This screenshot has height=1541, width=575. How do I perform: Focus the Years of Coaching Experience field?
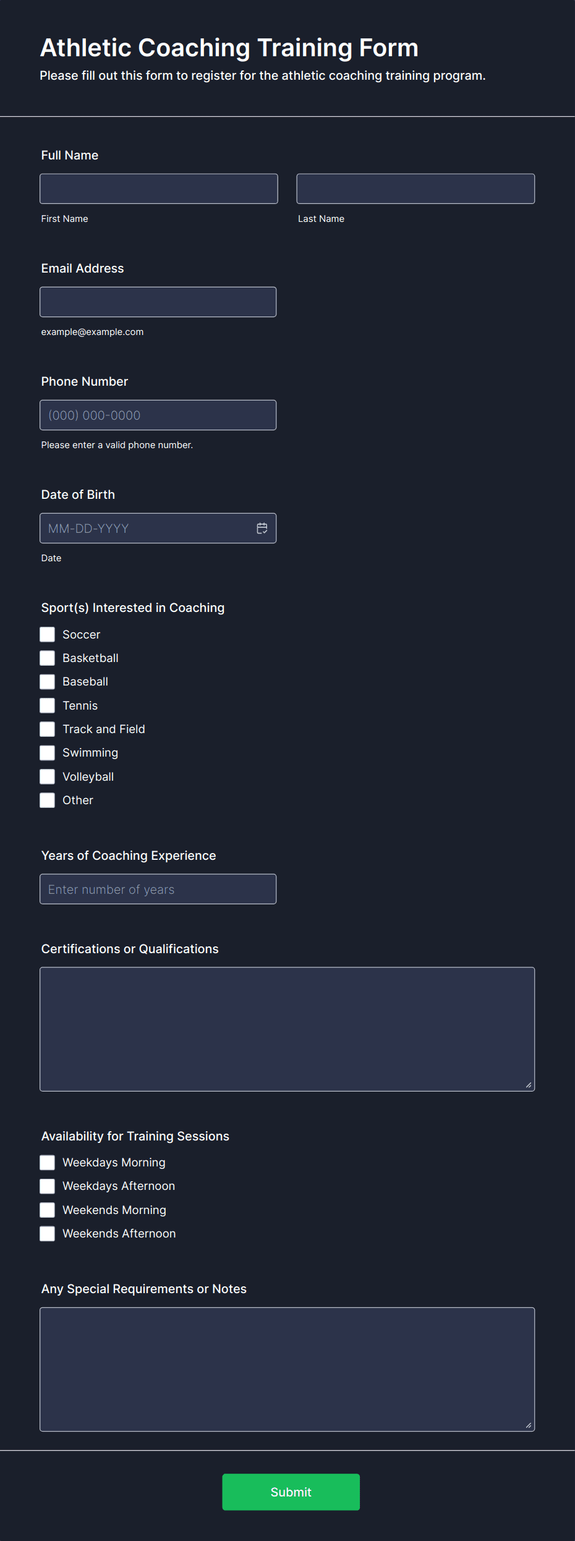[158, 889]
